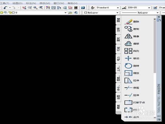Image resolution: width=165 pixels, height=124 pixels.
Task: Open the DesignCenter toolbar icon
Action: [x=54, y=8]
